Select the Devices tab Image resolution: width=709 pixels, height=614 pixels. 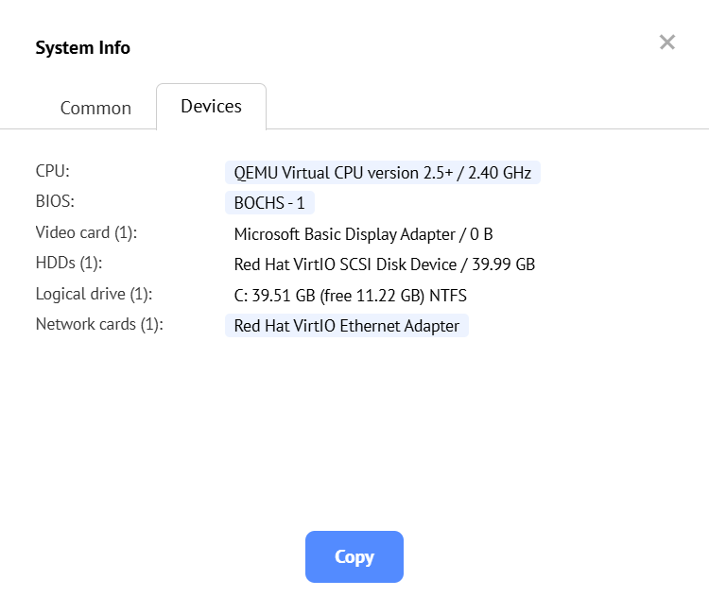[211, 107]
